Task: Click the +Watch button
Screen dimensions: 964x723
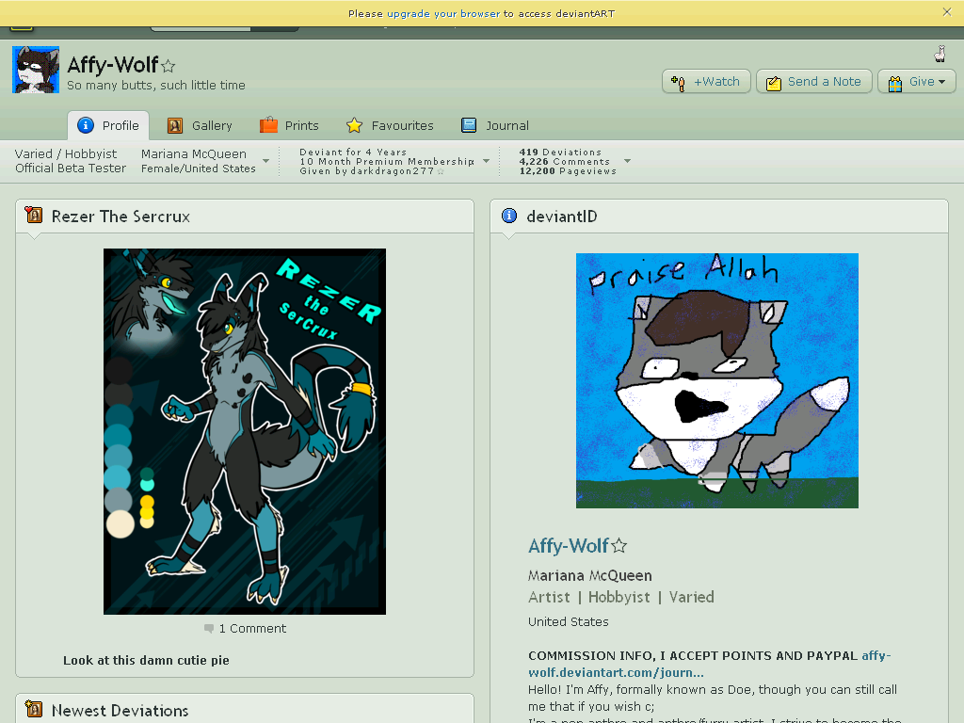Action: click(x=706, y=82)
